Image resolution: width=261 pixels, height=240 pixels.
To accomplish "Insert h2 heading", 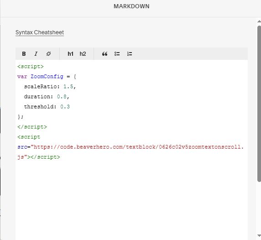I will point(83,53).
